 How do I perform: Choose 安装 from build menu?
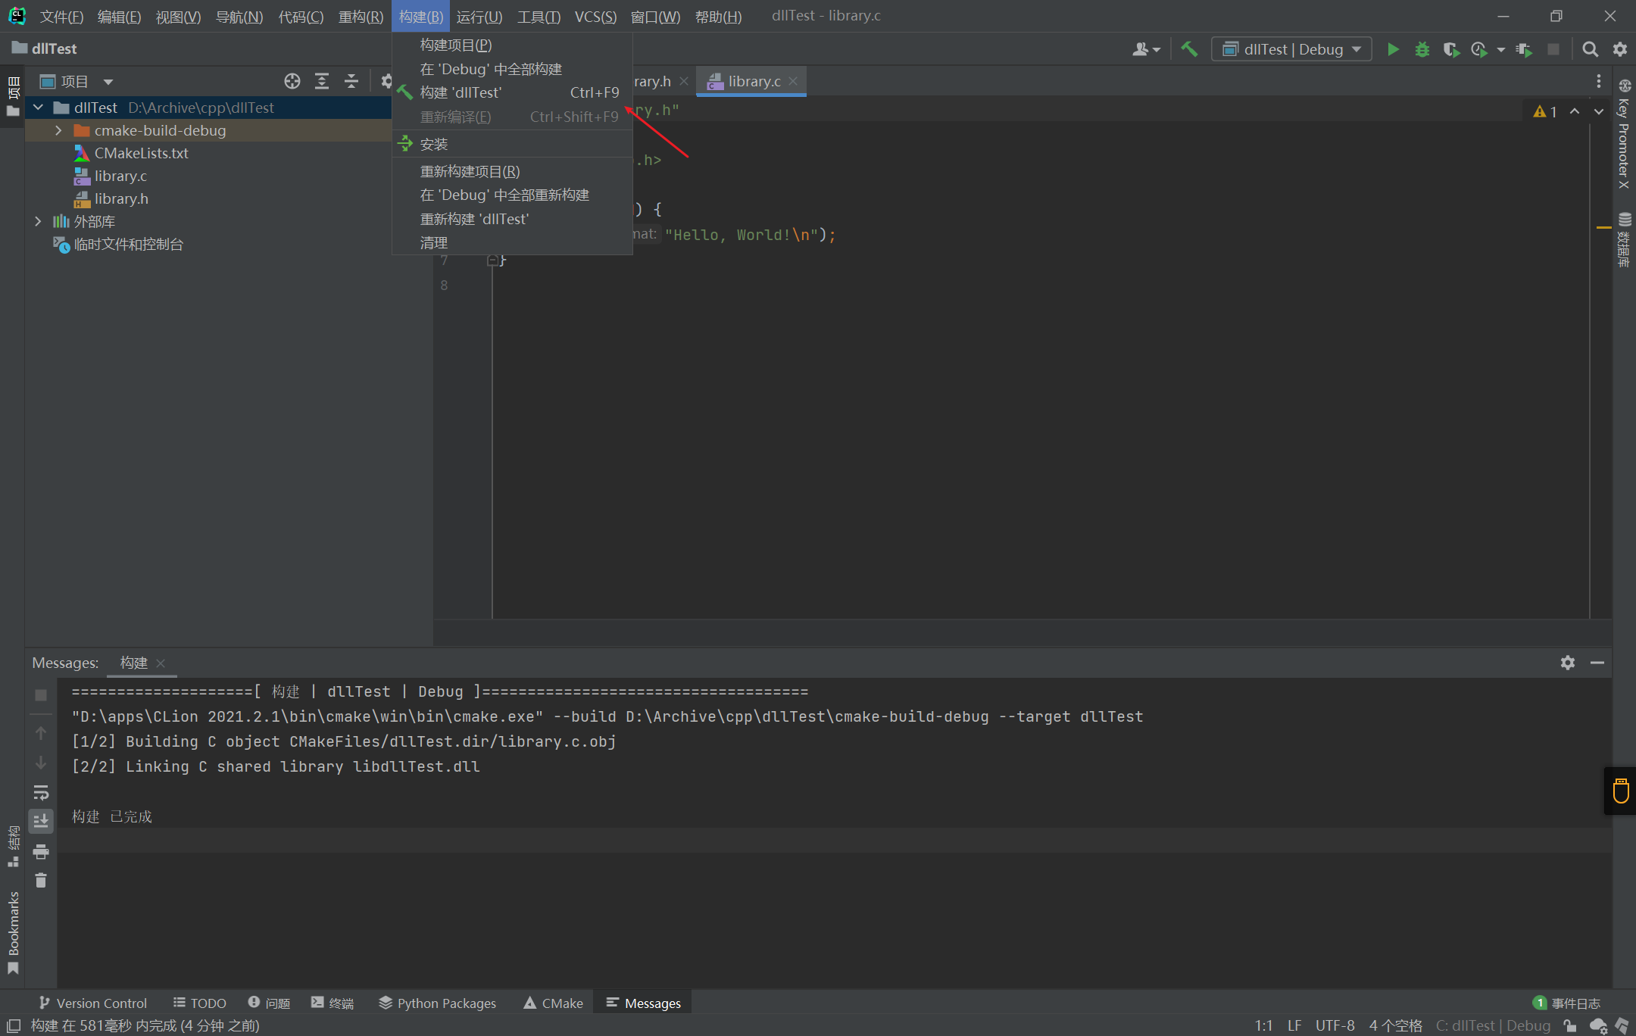coord(512,144)
